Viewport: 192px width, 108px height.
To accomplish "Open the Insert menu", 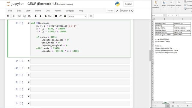I will click(38, 11).
